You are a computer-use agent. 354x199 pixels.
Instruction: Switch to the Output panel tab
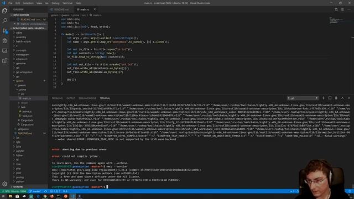coord(70,98)
